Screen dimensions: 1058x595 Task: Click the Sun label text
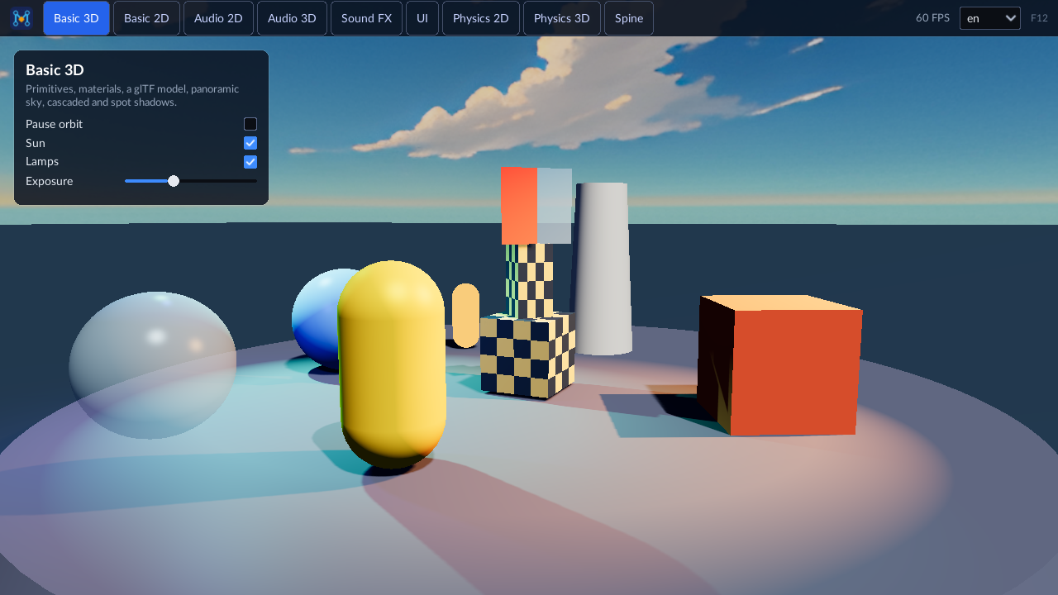[36, 143]
